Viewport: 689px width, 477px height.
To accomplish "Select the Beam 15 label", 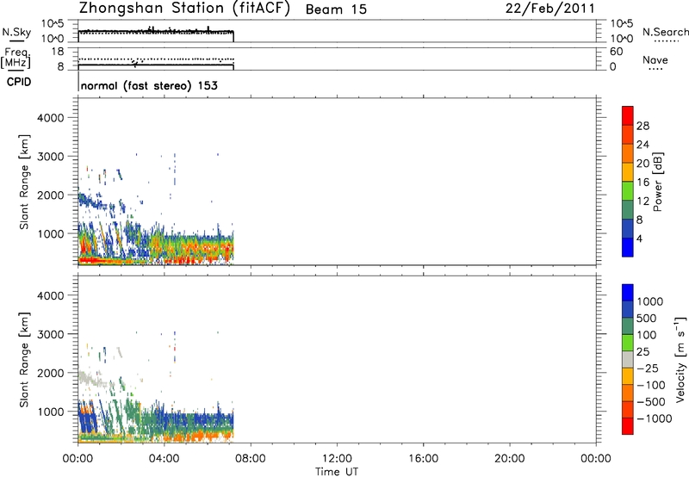I will (x=336, y=9).
